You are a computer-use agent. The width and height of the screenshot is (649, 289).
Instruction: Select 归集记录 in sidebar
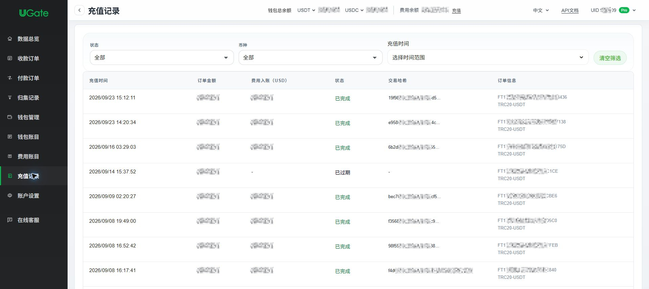point(28,98)
